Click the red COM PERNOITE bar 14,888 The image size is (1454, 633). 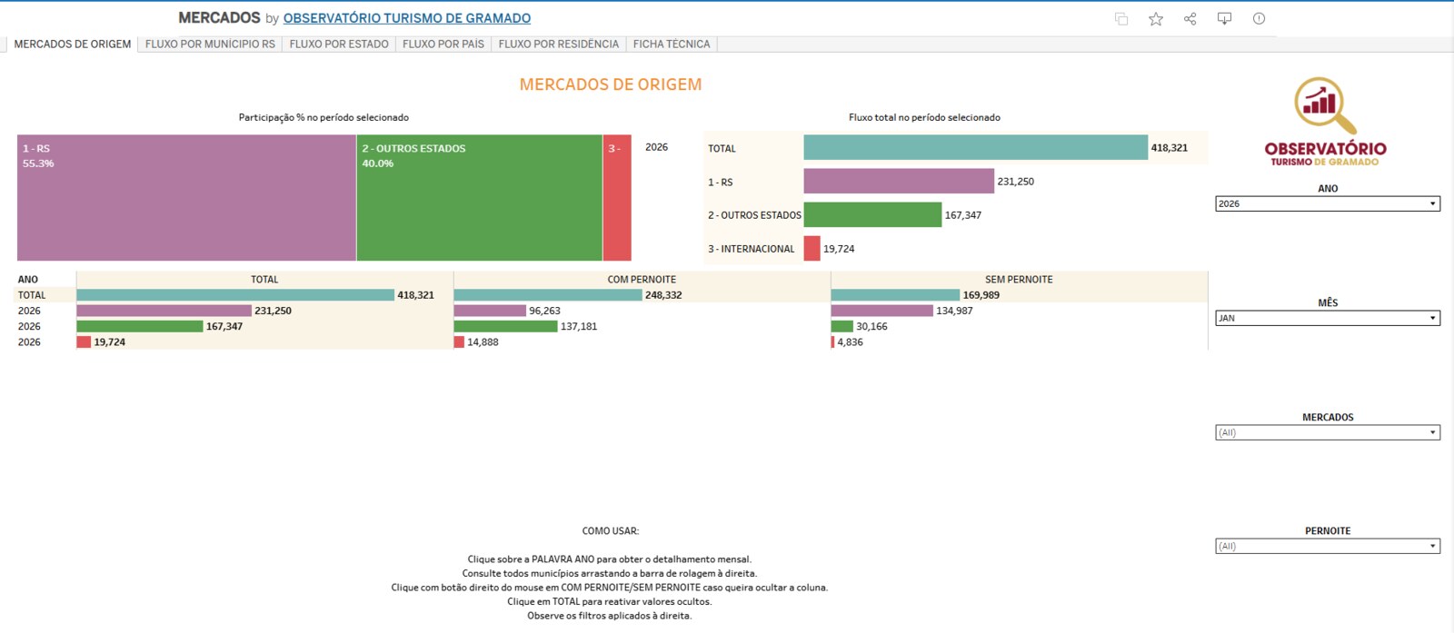(459, 342)
